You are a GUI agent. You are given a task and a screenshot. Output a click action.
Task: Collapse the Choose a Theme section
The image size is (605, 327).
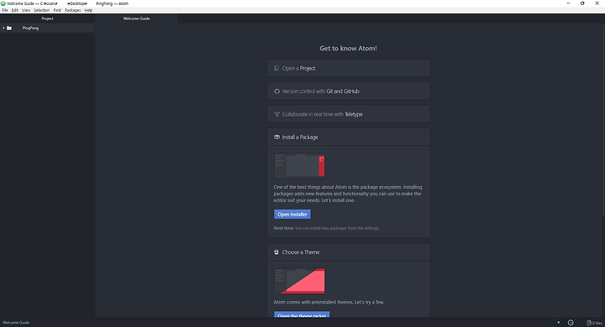pyautogui.click(x=348, y=252)
